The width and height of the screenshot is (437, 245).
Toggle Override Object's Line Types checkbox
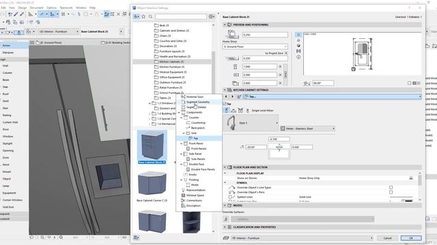[391, 188]
